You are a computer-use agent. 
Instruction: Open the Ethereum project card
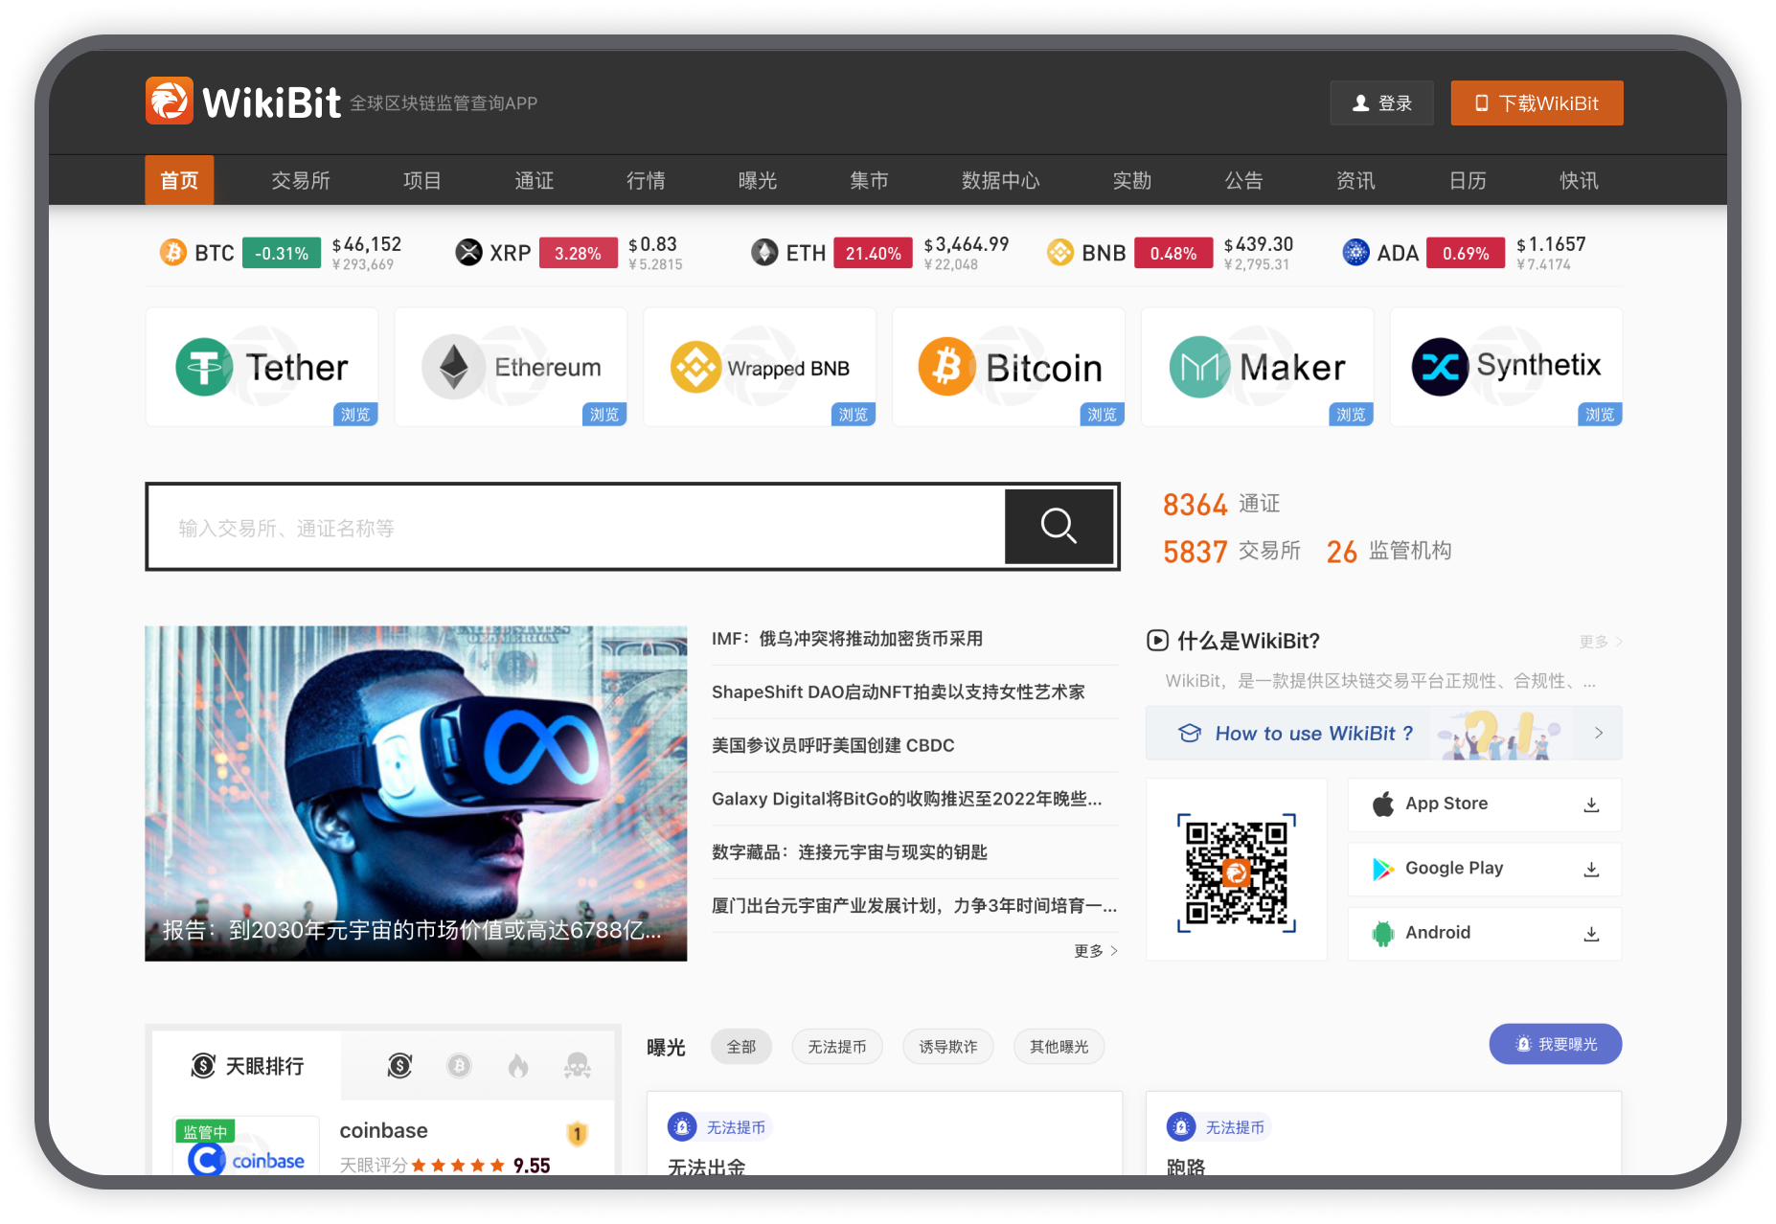point(511,367)
